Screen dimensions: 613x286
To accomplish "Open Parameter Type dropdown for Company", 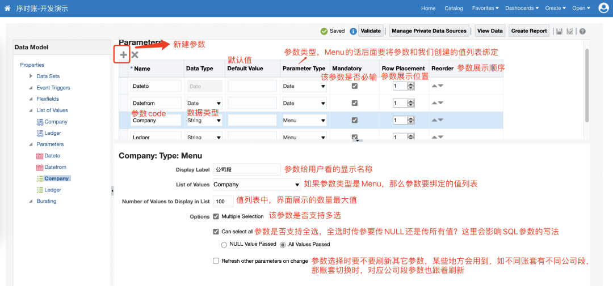I will coord(305,121).
